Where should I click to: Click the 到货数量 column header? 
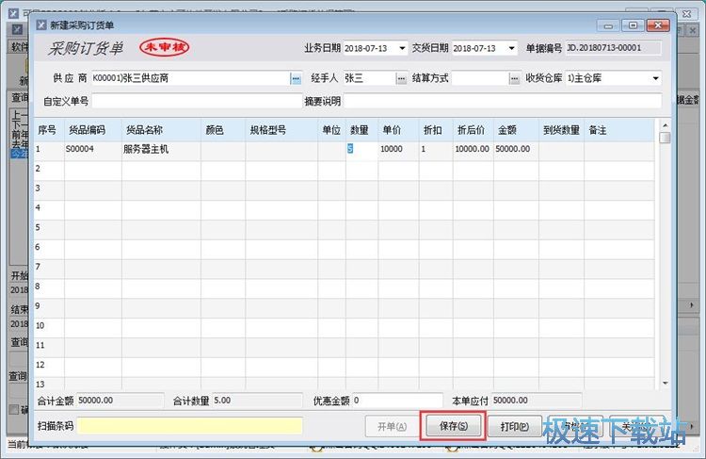tap(561, 130)
